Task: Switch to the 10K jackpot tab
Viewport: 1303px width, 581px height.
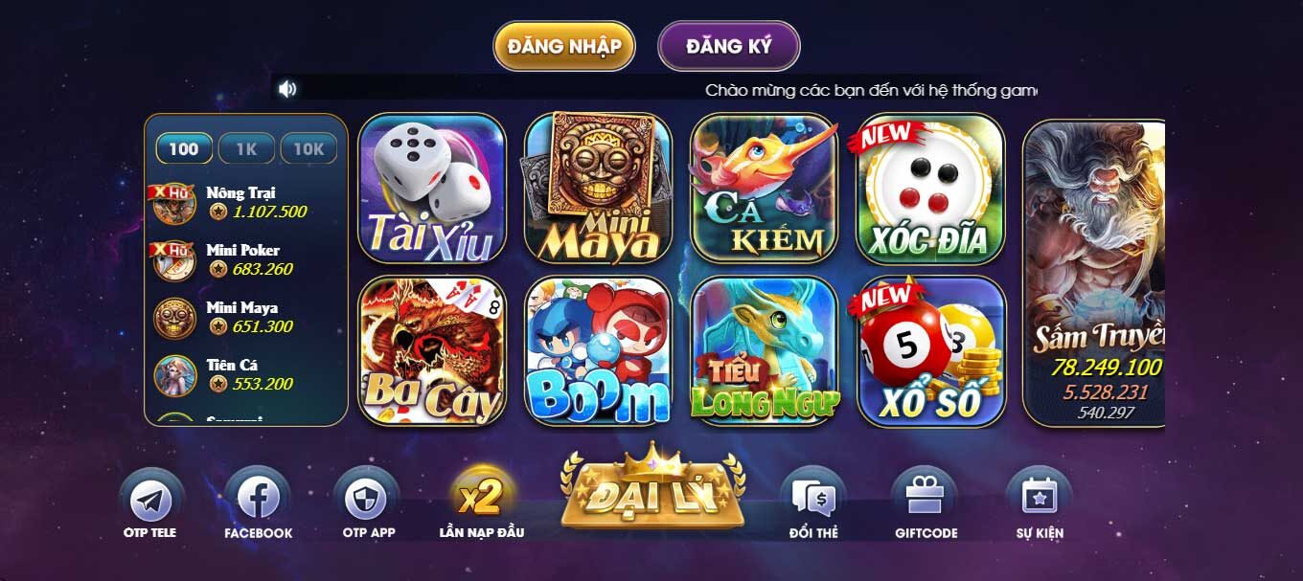Action: [309, 148]
